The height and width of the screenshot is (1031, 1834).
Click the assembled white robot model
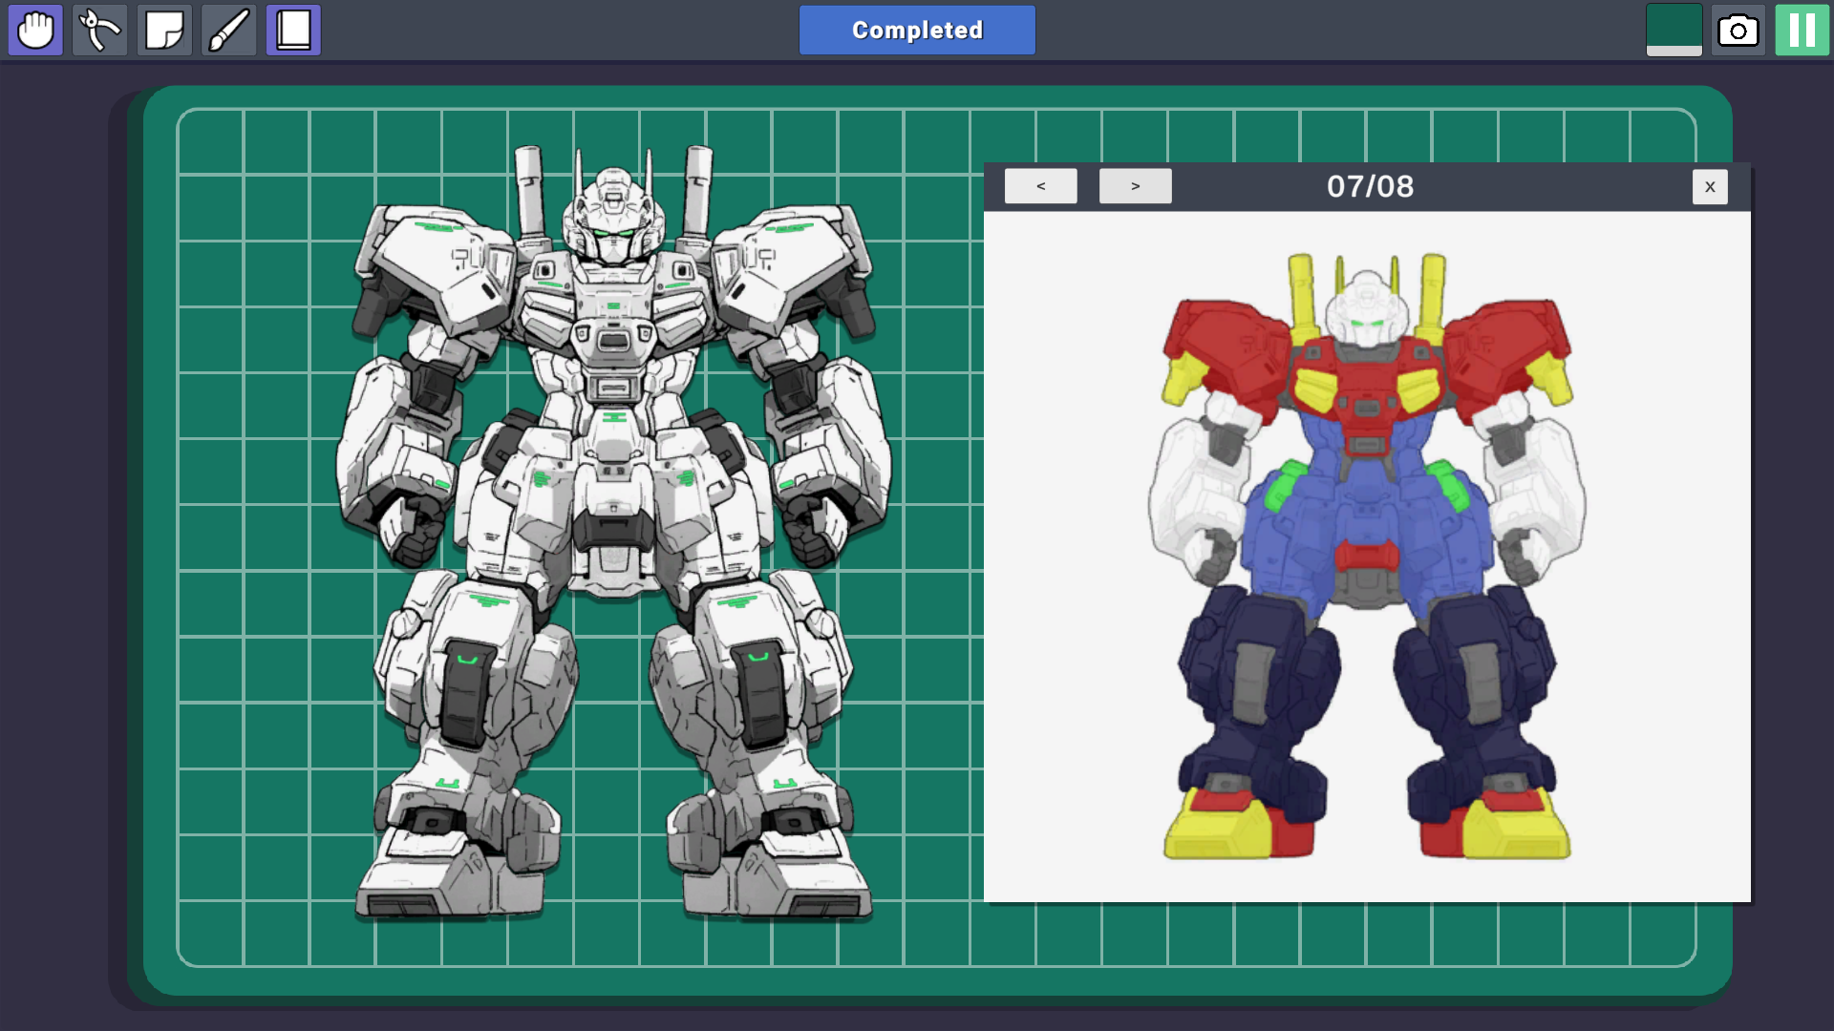click(613, 533)
